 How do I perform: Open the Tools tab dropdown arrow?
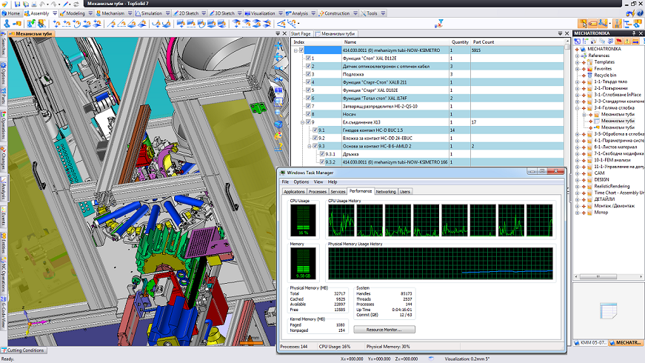coord(383,13)
